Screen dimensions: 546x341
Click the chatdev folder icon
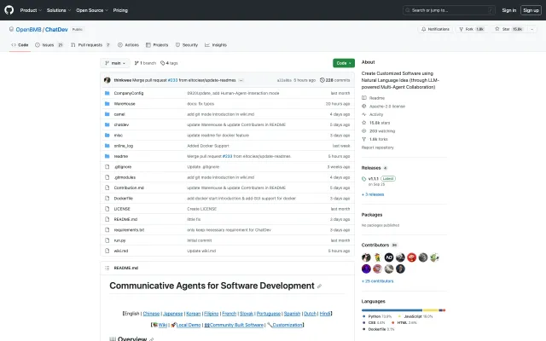coord(107,124)
